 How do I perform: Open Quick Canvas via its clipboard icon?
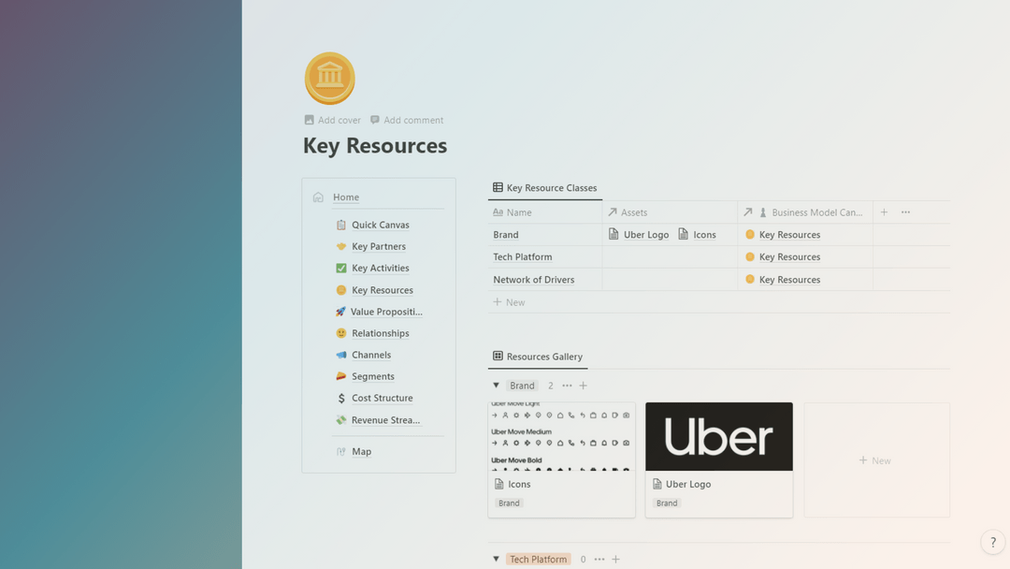340,225
